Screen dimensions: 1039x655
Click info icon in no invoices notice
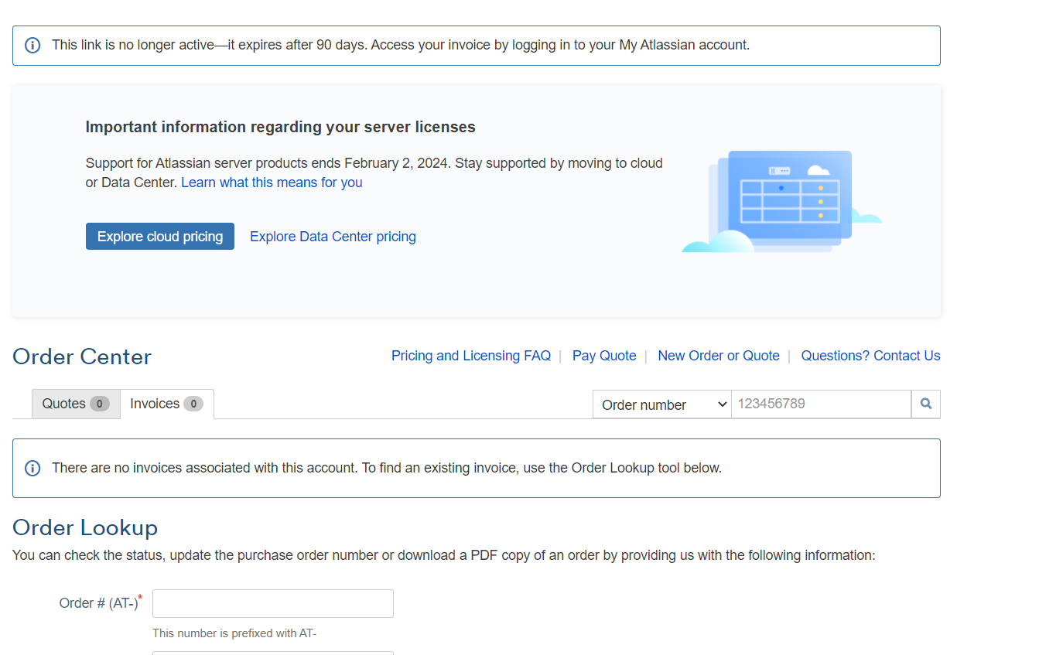[x=32, y=469]
